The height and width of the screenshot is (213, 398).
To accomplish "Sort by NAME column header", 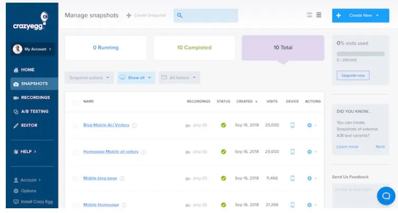I will [x=89, y=101].
